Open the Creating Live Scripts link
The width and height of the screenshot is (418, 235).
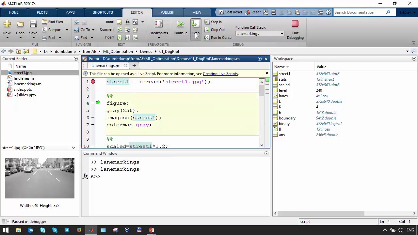pos(220,74)
